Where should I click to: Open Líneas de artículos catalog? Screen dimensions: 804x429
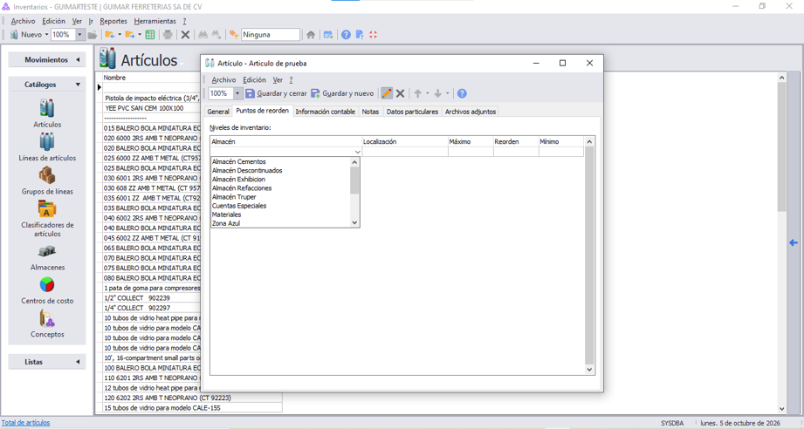point(47,147)
